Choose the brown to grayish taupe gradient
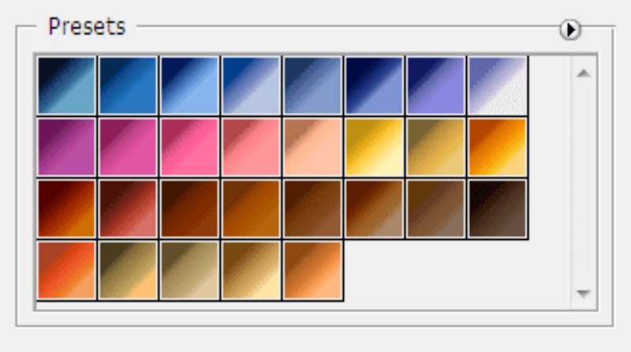The image size is (631, 352). 436,208
